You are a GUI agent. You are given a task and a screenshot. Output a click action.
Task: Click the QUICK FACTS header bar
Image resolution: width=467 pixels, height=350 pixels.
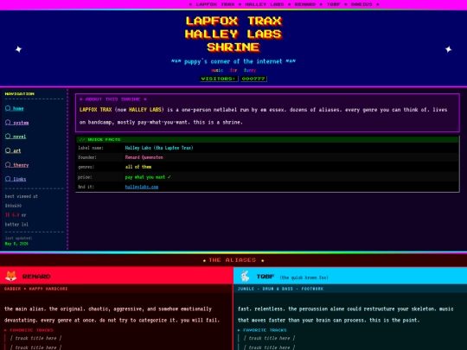pos(267,139)
